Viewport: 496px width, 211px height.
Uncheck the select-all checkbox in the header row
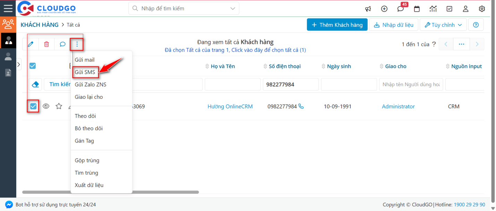32,65
